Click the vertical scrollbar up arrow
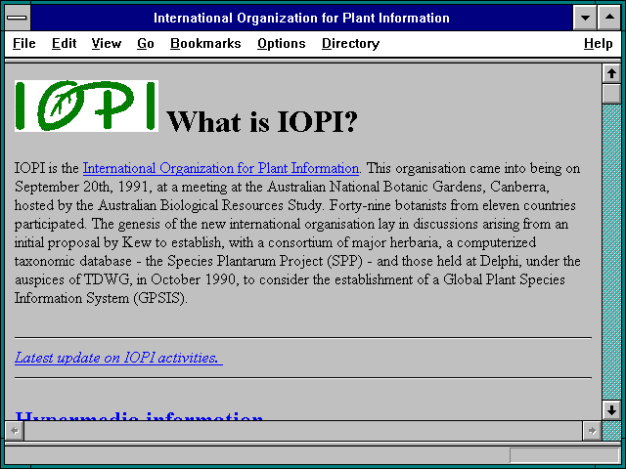The width and height of the screenshot is (626, 469). [611, 73]
